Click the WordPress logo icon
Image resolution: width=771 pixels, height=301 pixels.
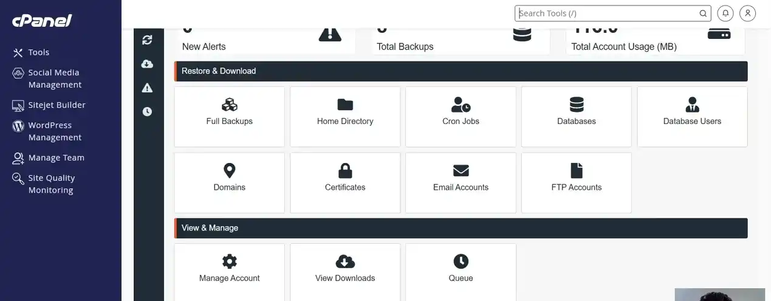click(18, 126)
